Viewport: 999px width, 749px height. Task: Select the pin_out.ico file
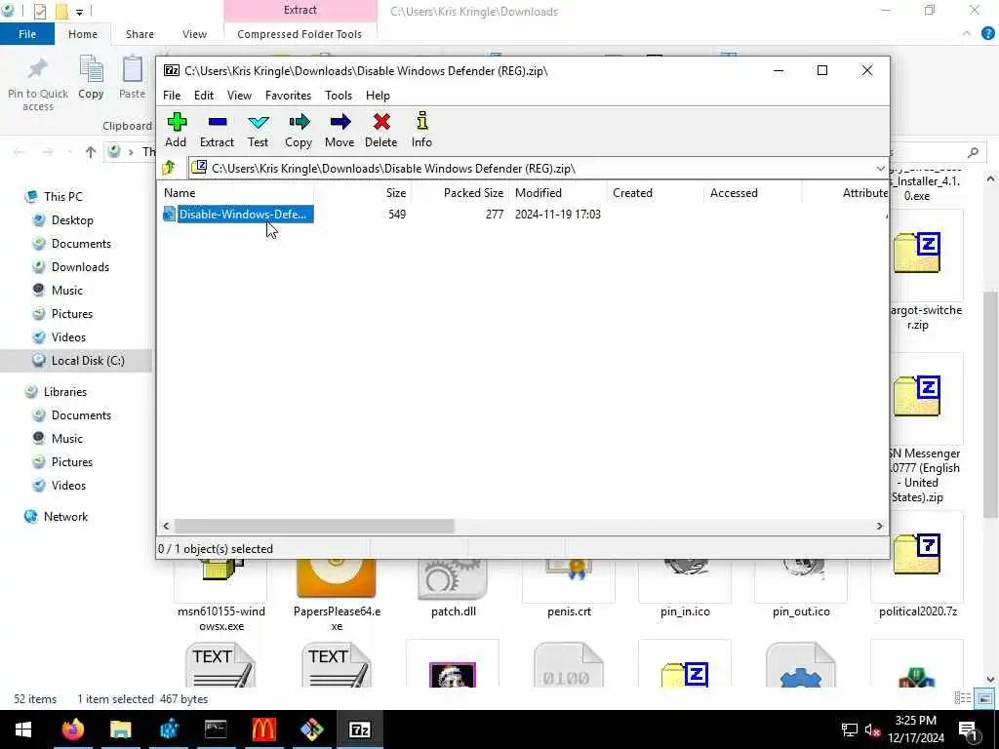click(802, 589)
